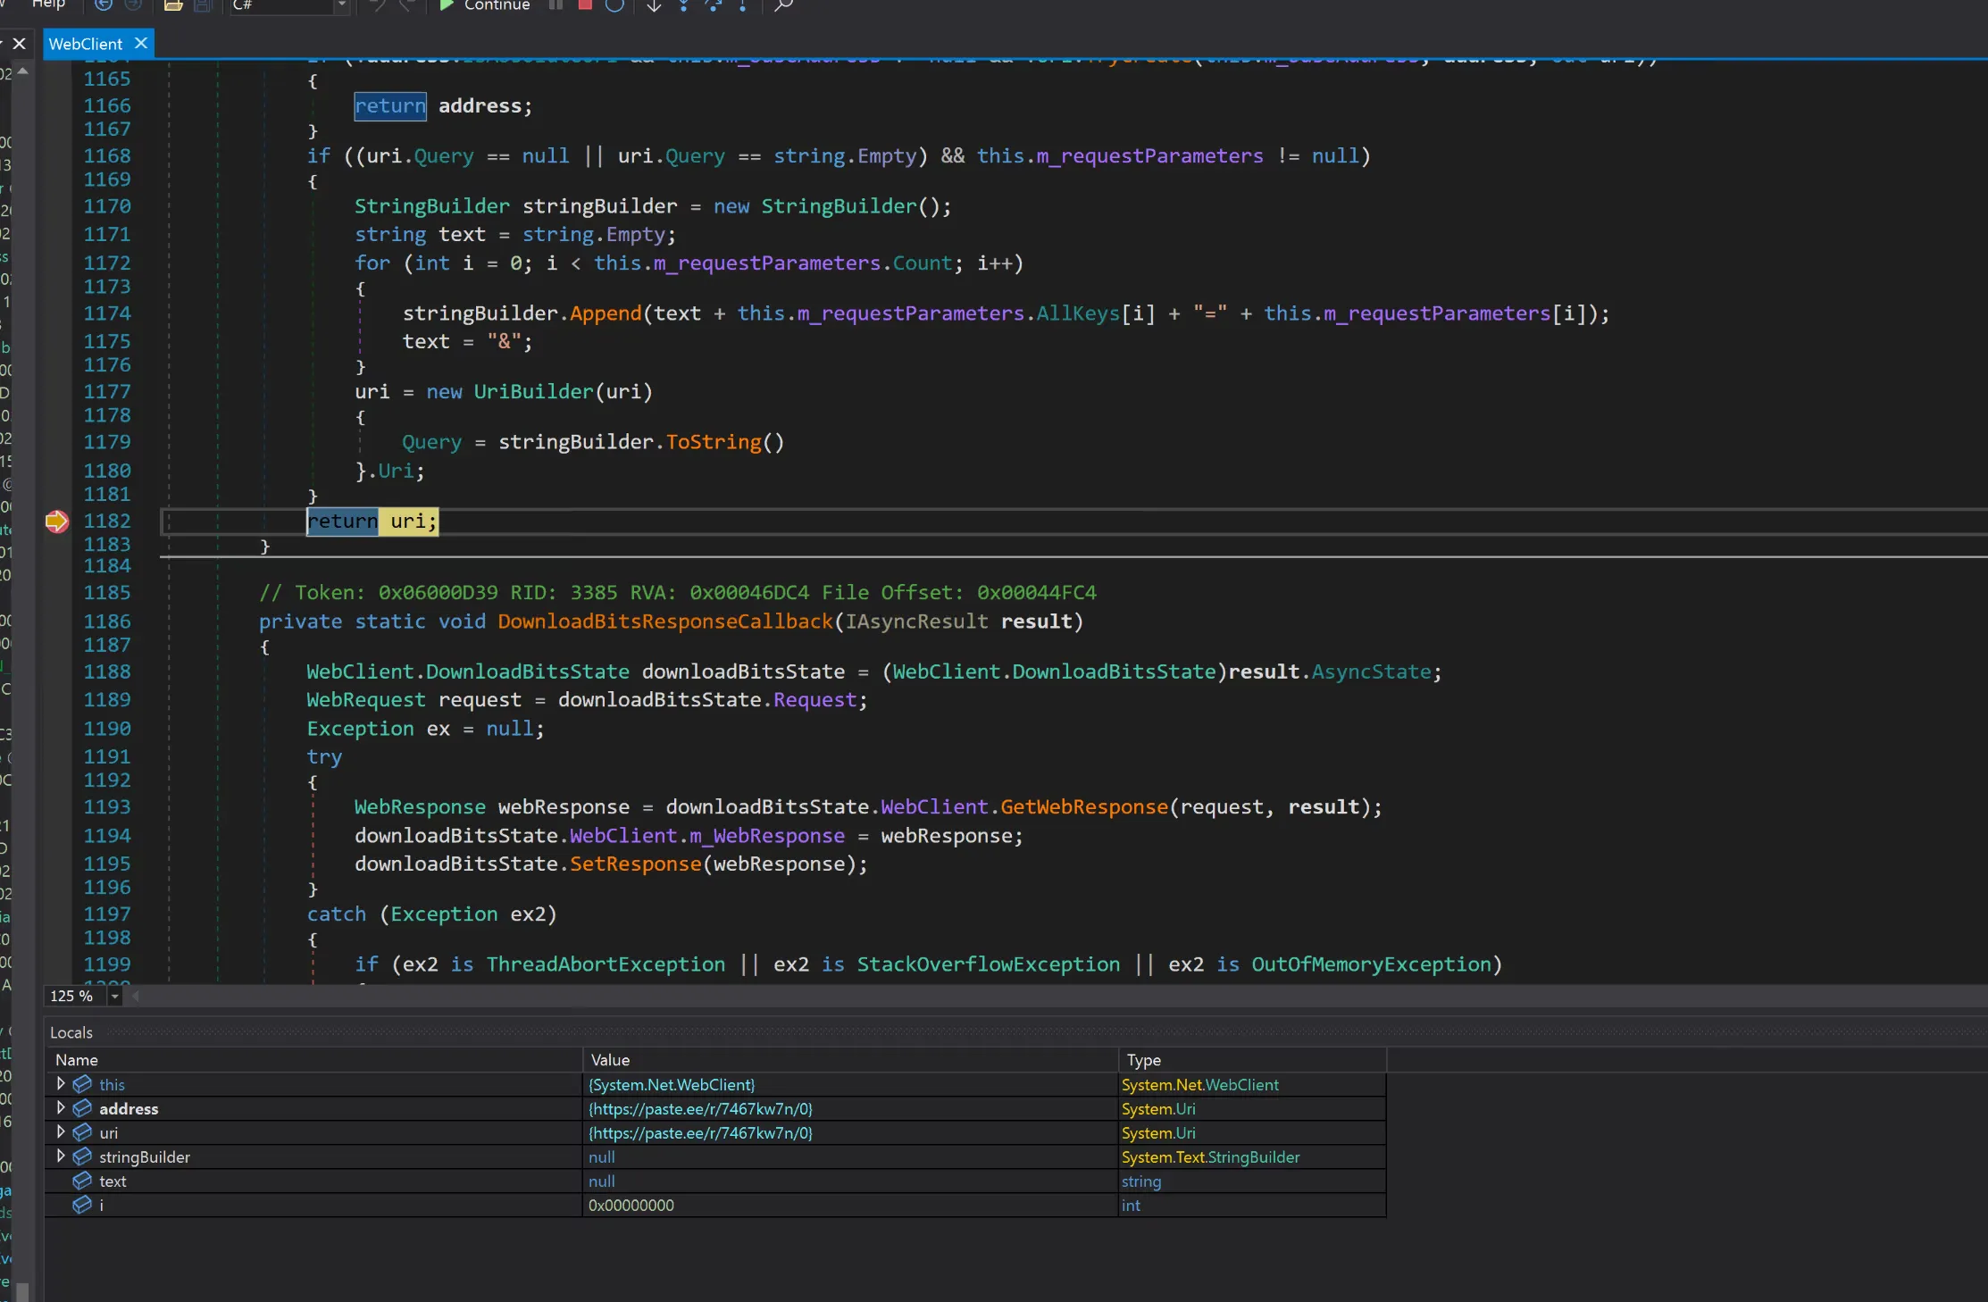Click DownloadBitsResponseCallback method name
Viewport: 1988px width, 1302px height.
tap(664, 622)
